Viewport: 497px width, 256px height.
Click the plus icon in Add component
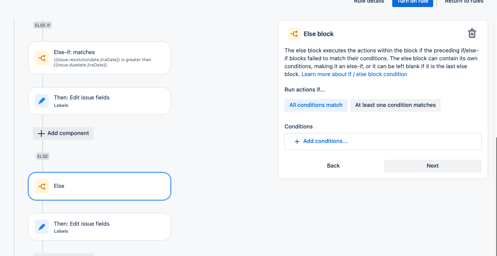(x=41, y=133)
